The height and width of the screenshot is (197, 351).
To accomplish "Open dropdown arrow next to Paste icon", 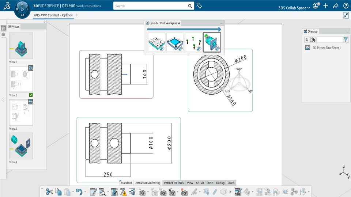I will click(x=73, y=192).
